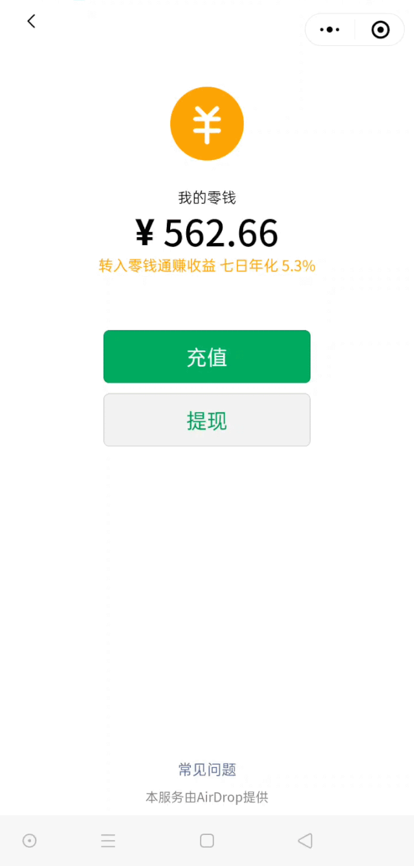Open the three-dot more options menu

click(x=329, y=29)
